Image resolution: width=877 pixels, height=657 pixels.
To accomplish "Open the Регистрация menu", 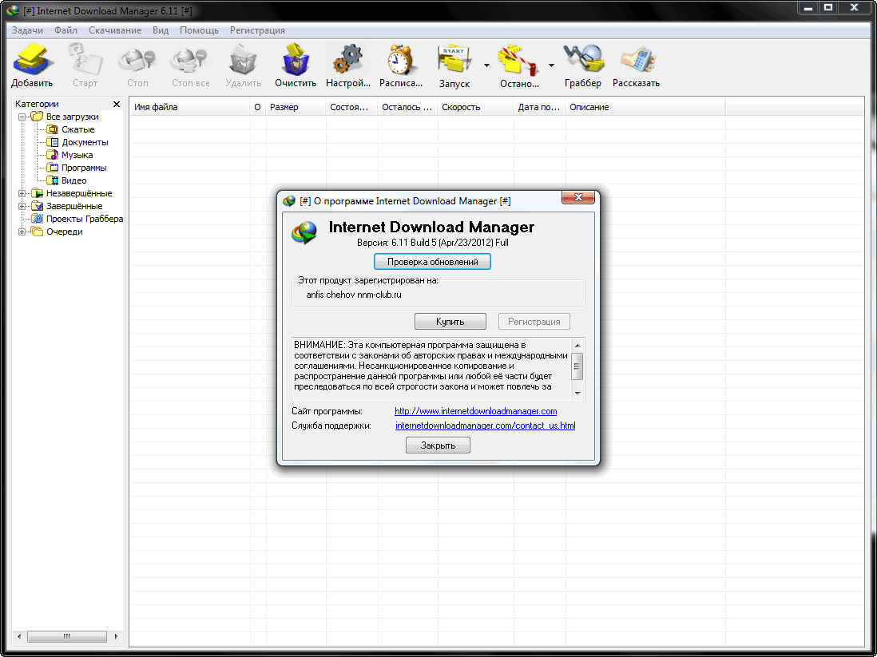I will pyautogui.click(x=257, y=30).
